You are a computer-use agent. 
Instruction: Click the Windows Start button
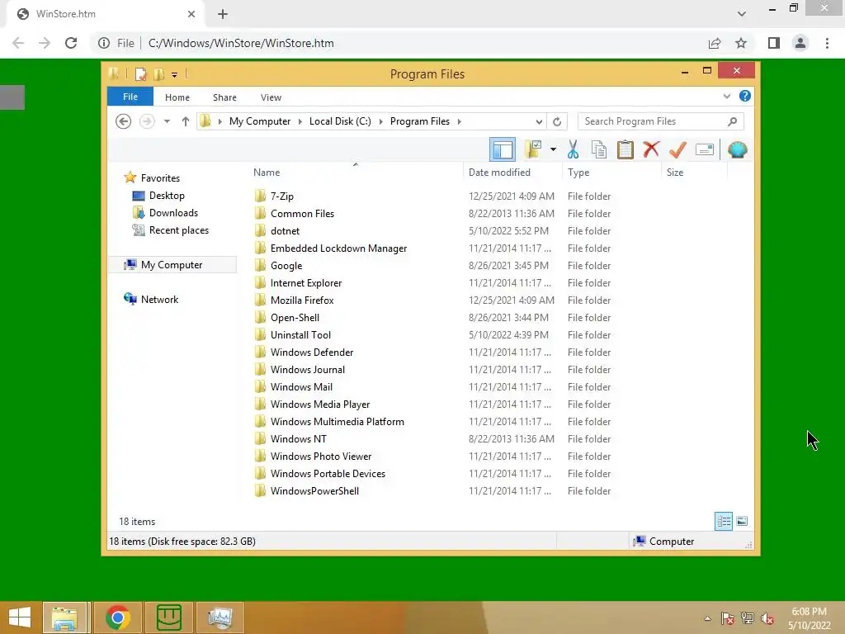coord(20,617)
